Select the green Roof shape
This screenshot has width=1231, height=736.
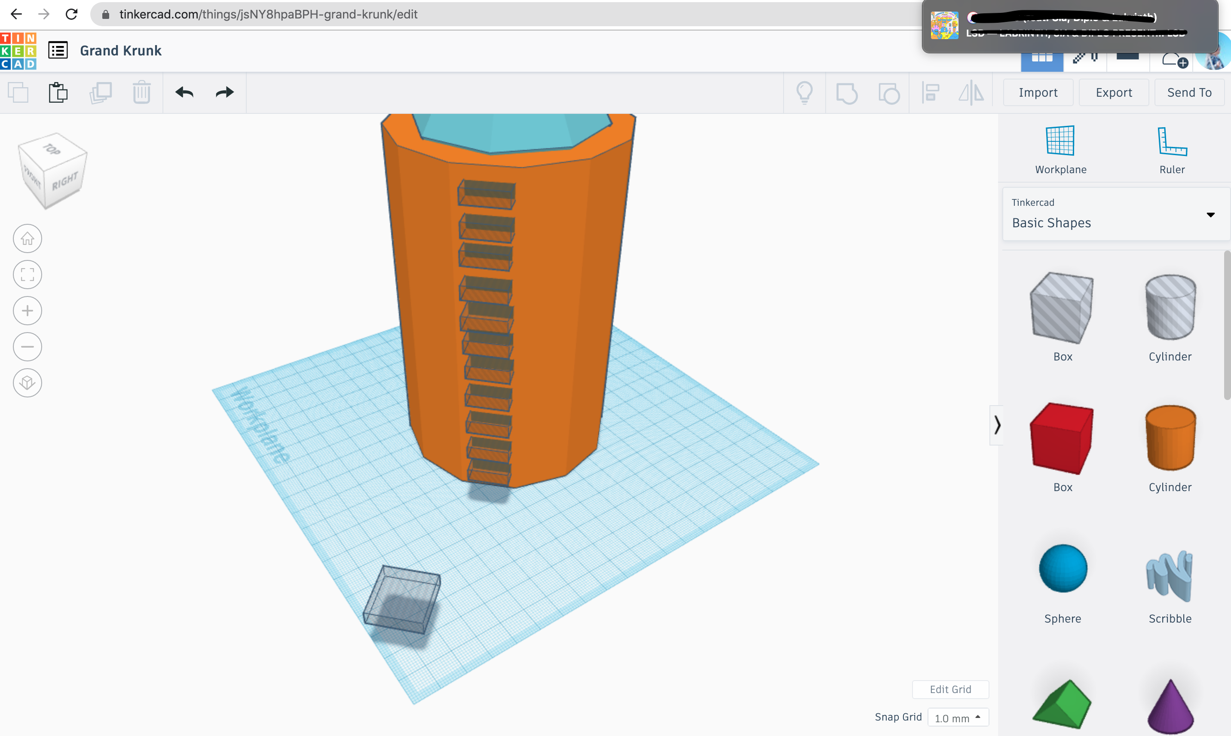click(1062, 704)
